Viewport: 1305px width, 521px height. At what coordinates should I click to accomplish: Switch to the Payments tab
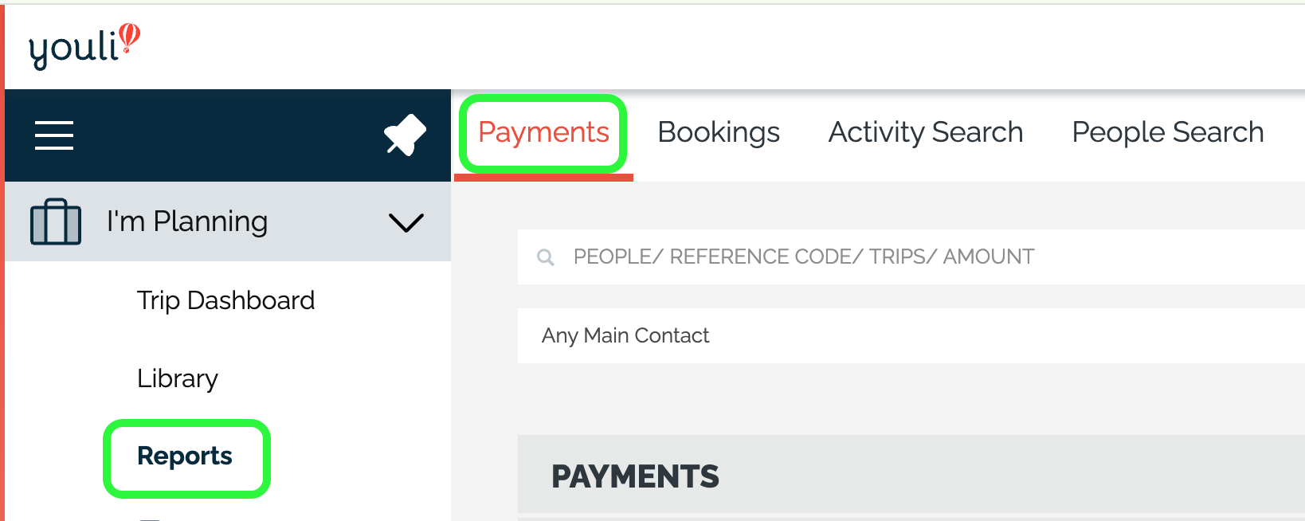tap(543, 132)
